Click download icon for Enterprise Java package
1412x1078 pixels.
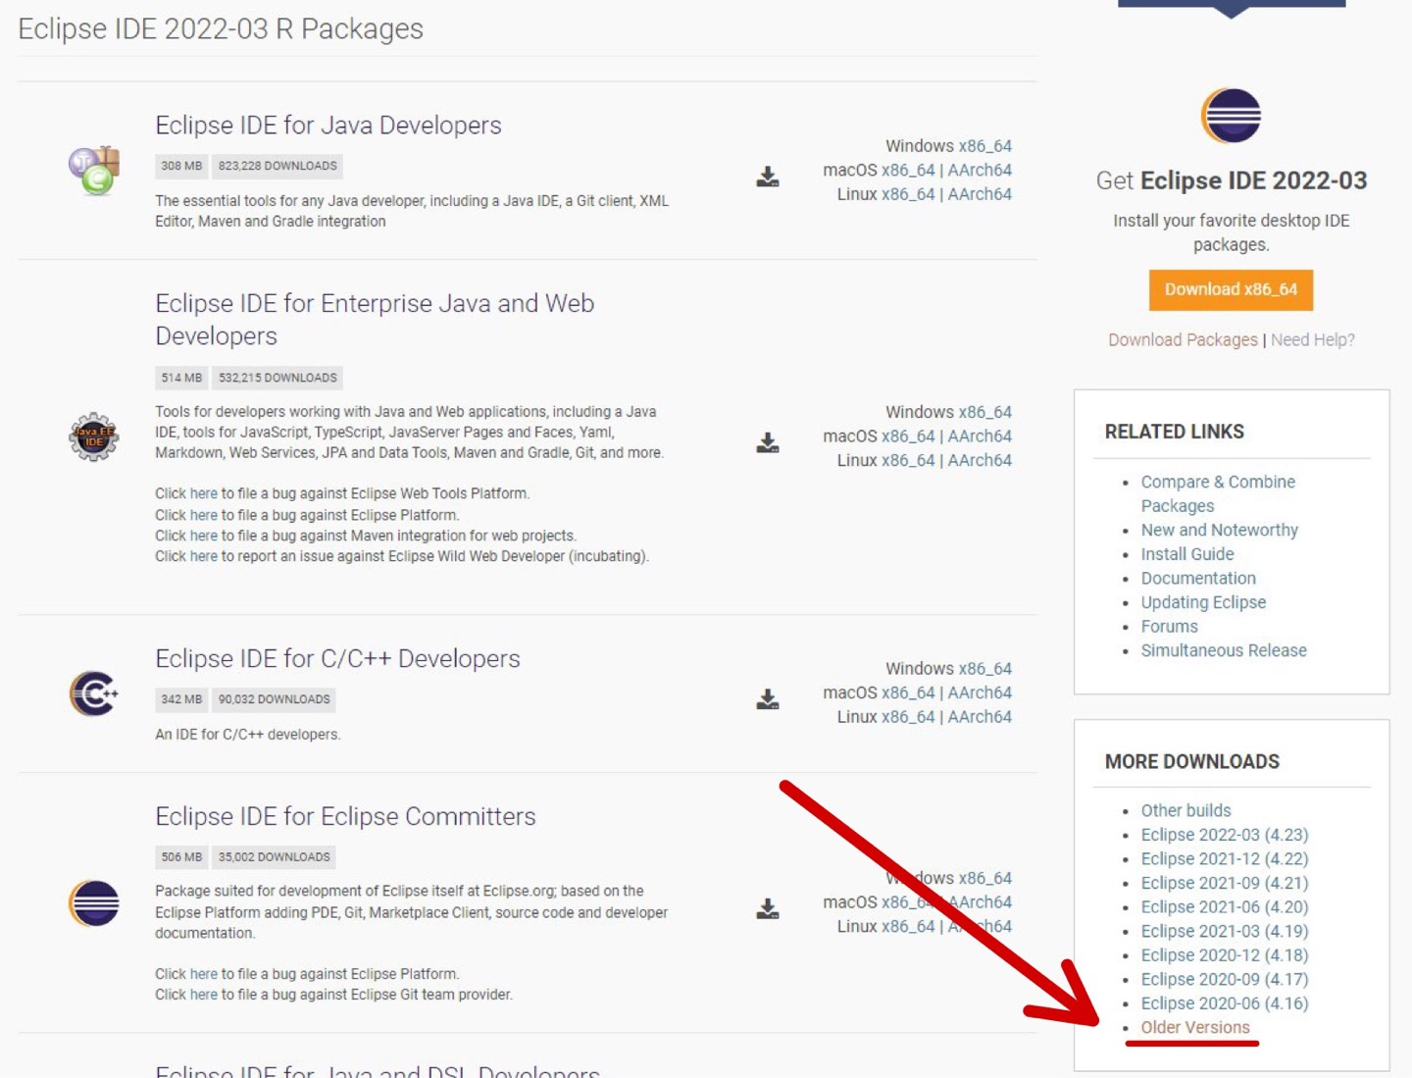[x=768, y=442]
